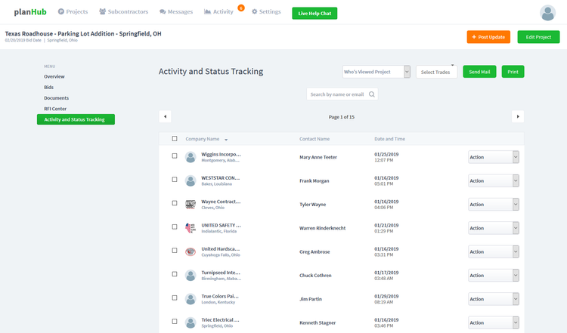Sort by Company Name arrow

click(226, 140)
